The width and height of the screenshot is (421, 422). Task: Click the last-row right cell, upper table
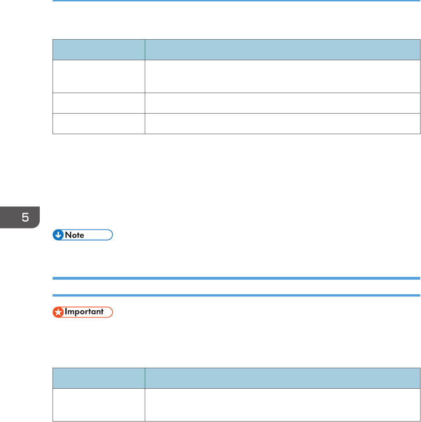coord(282,124)
